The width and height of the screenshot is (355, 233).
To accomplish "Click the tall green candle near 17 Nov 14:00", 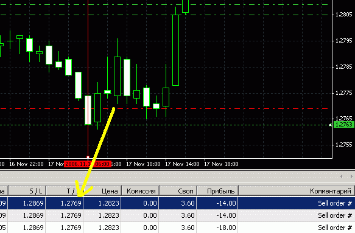I will tap(176, 50).
